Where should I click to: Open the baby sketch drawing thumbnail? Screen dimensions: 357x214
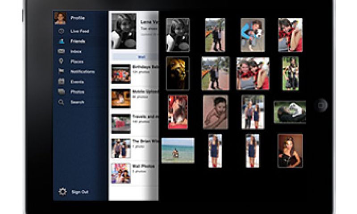tap(215, 112)
